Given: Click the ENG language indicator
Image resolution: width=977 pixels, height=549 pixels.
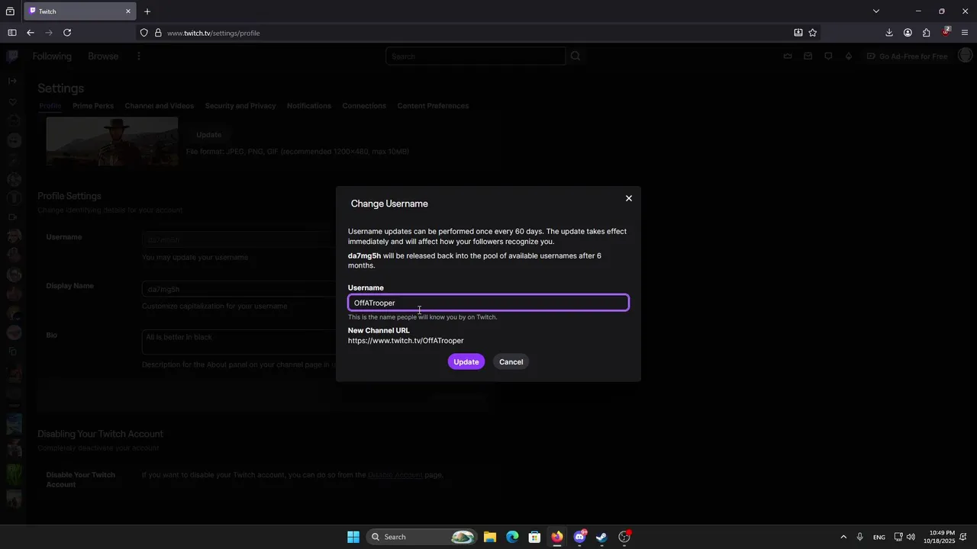Looking at the screenshot, I should [879, 537].
